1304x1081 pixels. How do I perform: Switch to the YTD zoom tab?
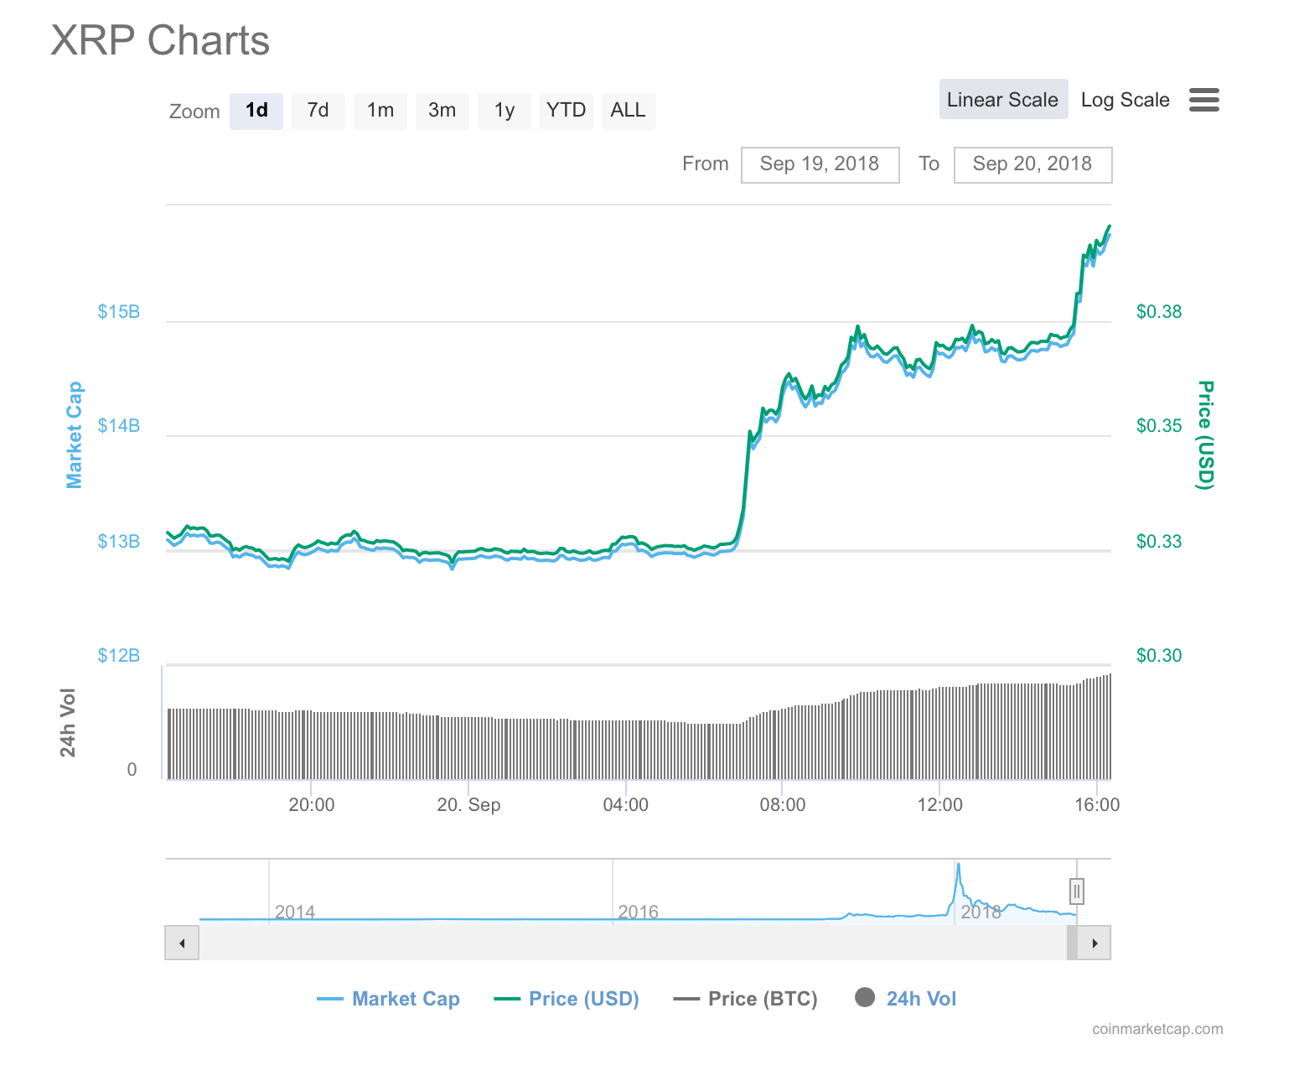tap(566, 110)
